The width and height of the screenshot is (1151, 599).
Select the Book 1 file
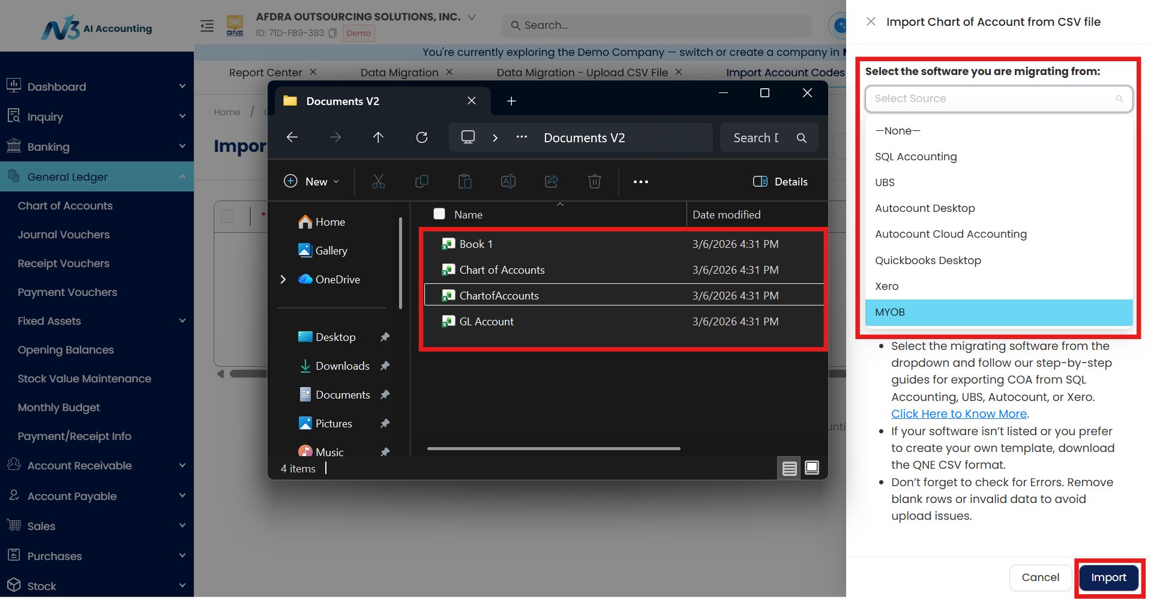(x=624, y=244)
